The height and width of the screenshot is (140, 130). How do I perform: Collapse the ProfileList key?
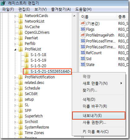click(15, 50)
